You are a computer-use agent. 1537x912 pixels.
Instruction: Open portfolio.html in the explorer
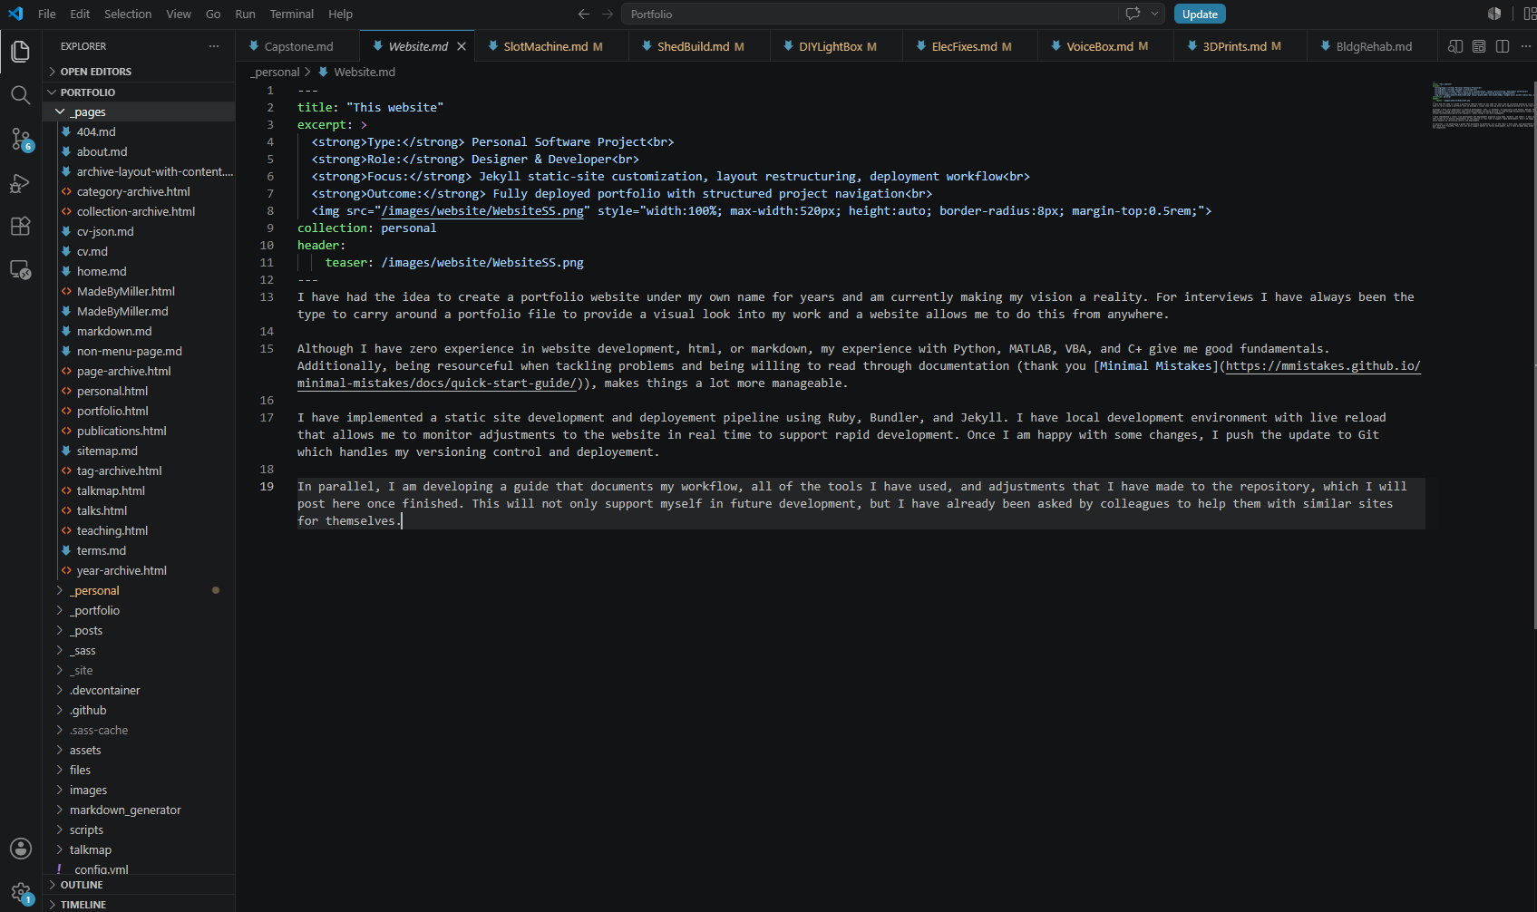coord(139,411)
